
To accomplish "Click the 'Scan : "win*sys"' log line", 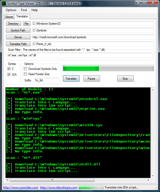I will [x=24, y=119].
